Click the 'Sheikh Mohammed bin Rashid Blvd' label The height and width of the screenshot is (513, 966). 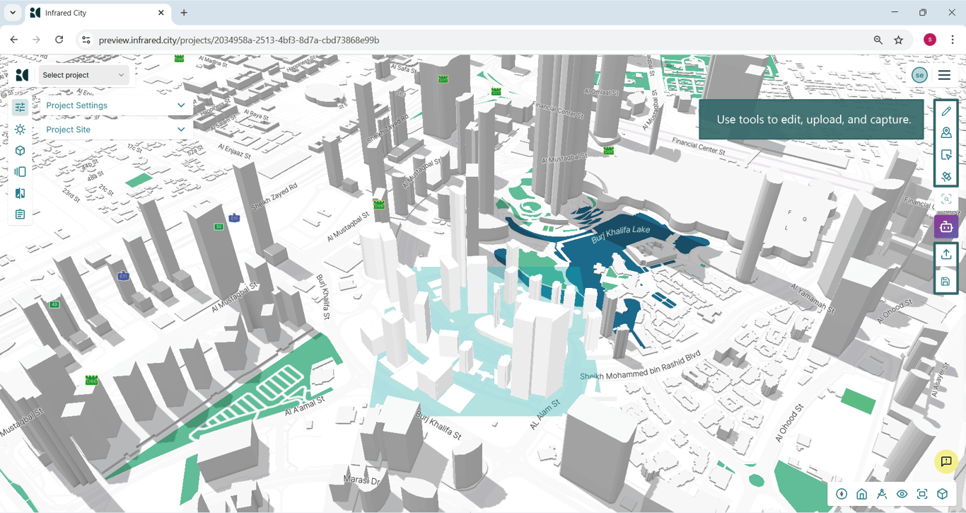coord(640,364)
